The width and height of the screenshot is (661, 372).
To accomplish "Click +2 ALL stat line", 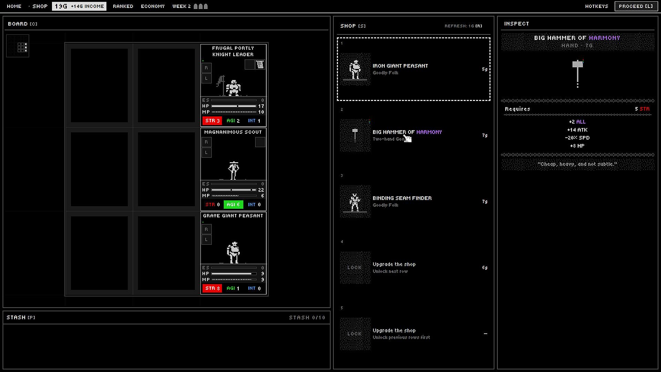I will coord(577,122).
